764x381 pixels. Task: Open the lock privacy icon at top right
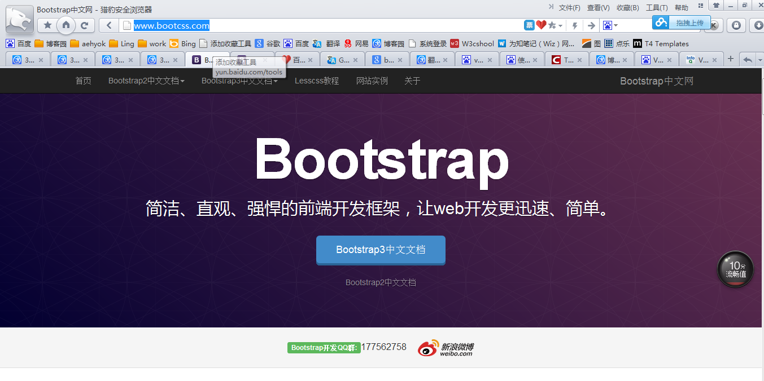click(736, 25)
